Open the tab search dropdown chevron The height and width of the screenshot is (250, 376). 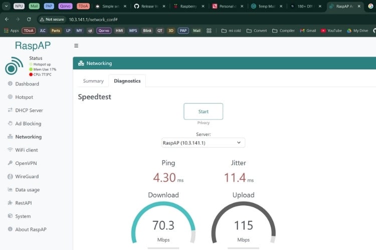pyautogui.click(x=6, y=6)
